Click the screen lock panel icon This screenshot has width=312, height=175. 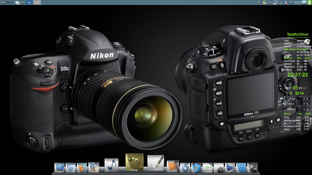(304, 2)
